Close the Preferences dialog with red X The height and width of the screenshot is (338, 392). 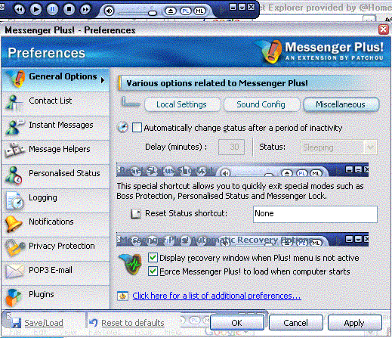pos(384,29)
